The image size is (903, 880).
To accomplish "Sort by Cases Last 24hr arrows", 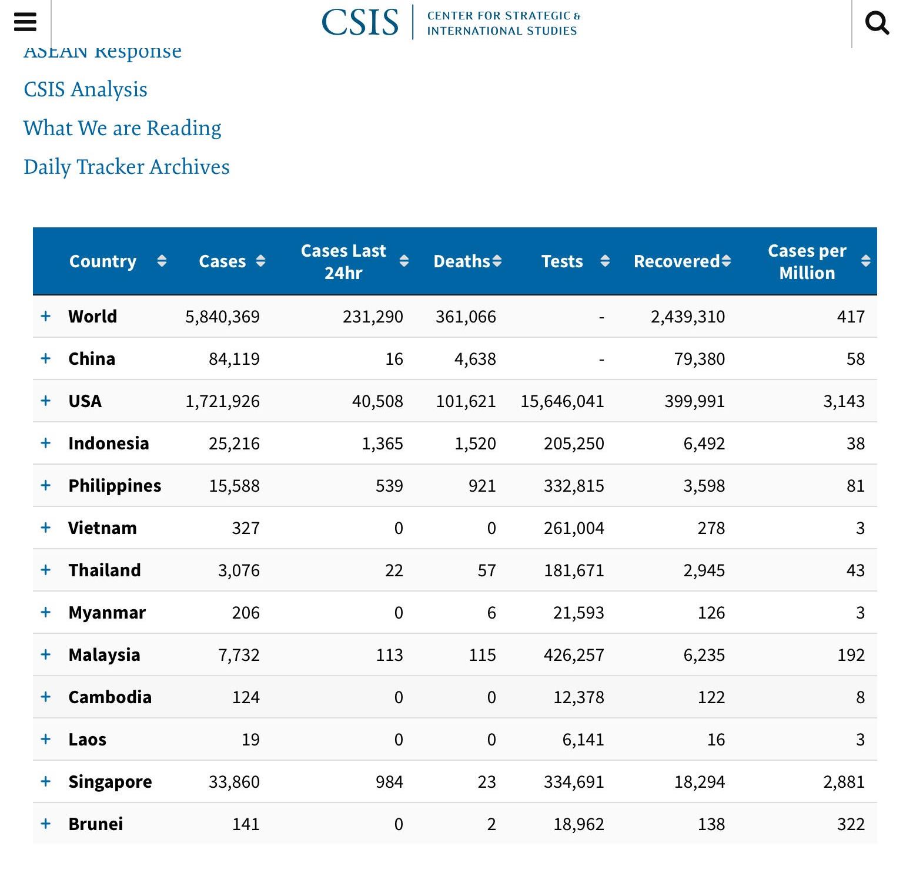I will 404,261.
